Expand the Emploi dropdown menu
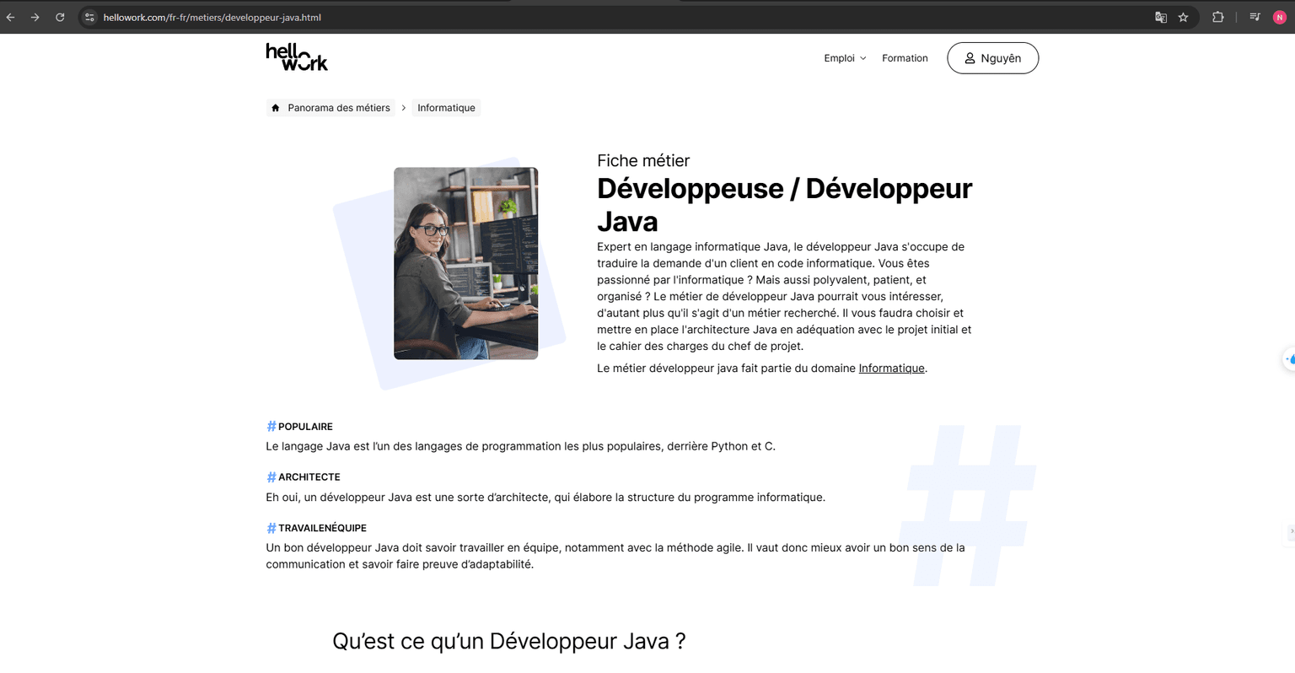 tap(845, 58)
